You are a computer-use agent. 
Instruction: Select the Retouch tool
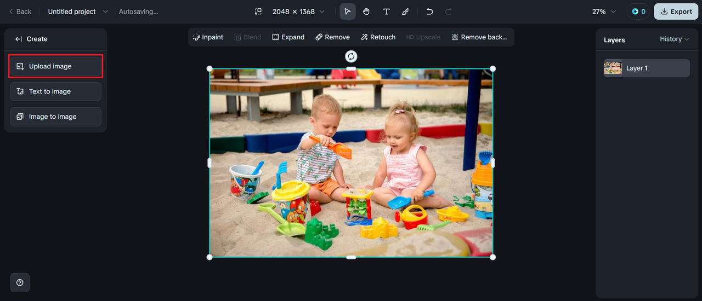point(378,37)
